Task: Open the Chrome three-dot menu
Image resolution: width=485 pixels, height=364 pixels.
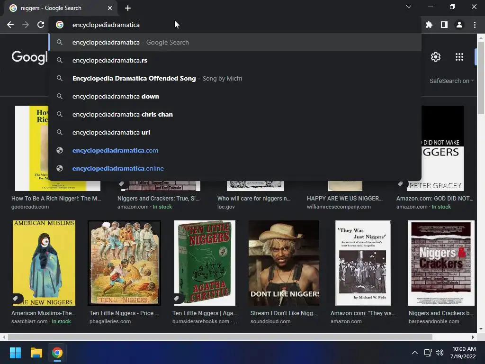Action: (x=475, y=25)
